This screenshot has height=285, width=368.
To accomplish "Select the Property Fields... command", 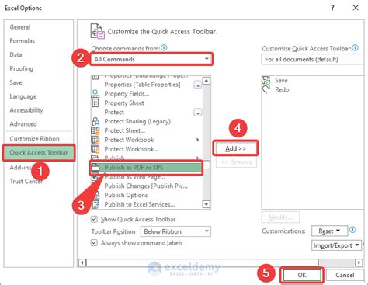I will pyautogui.click(x=127, y=94).
